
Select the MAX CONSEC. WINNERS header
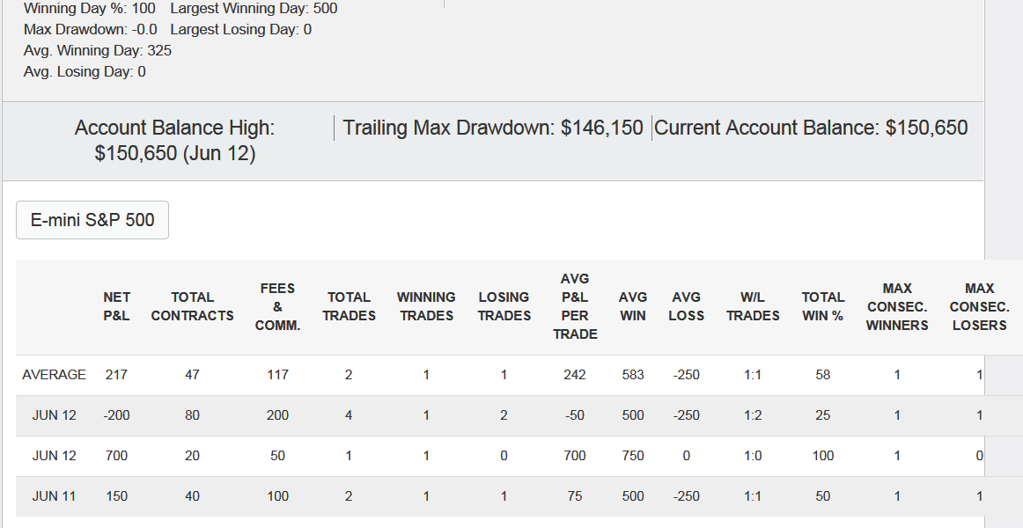897,306
